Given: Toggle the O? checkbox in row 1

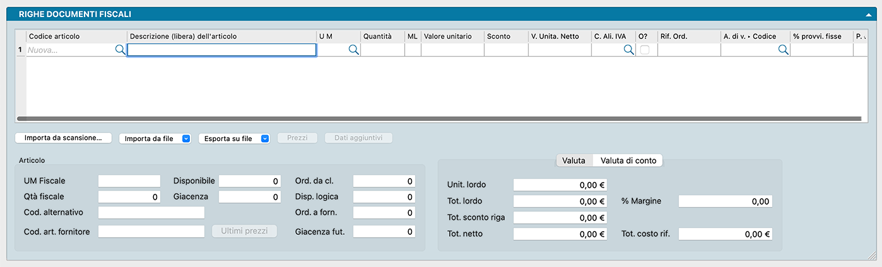Looking at the screenshot, I should click(x=645, y=50).
